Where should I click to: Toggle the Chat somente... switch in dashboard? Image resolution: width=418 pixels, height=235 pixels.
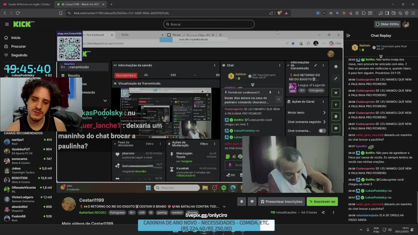click(x=322, y=131)
